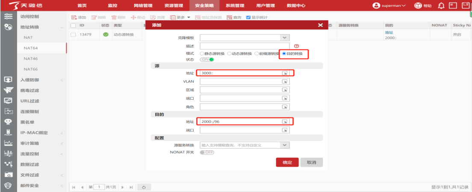Jump to the last page arrow
472x192 pixels.
pyautogui.click(x=131, y=187)
